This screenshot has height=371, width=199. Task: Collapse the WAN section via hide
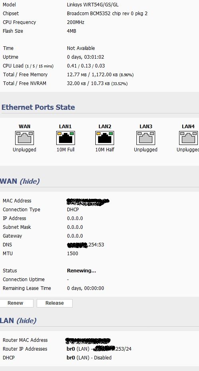click(30, 181)
